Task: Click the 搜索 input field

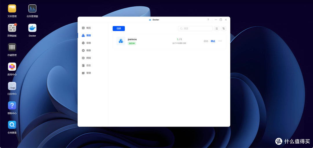Action: [195, 28]
